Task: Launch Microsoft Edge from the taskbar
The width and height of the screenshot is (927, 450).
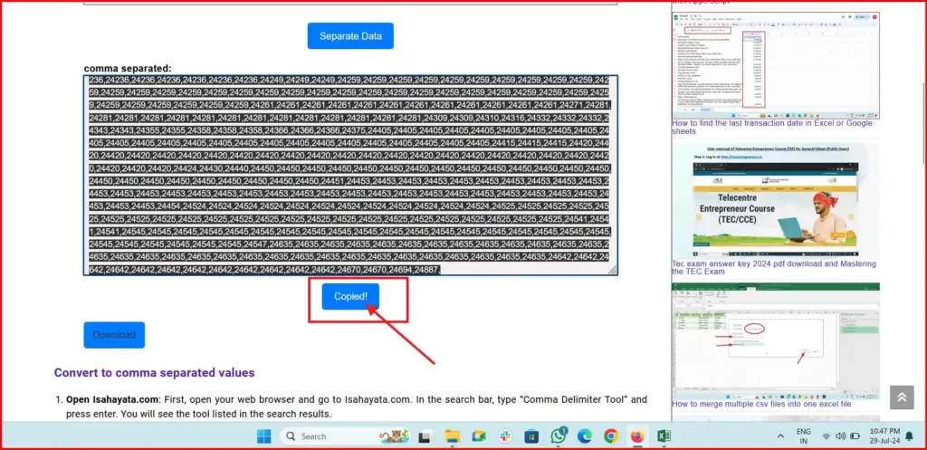Action: pos(585,436)
